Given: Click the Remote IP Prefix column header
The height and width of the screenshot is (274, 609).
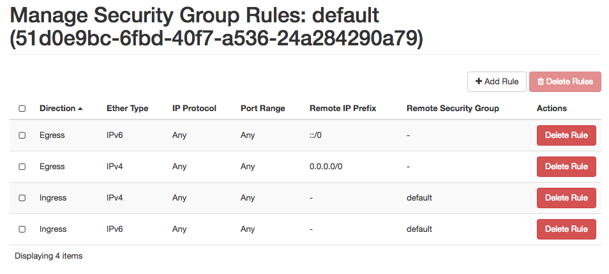Looking at the screenshot, I should click(343, 109).
